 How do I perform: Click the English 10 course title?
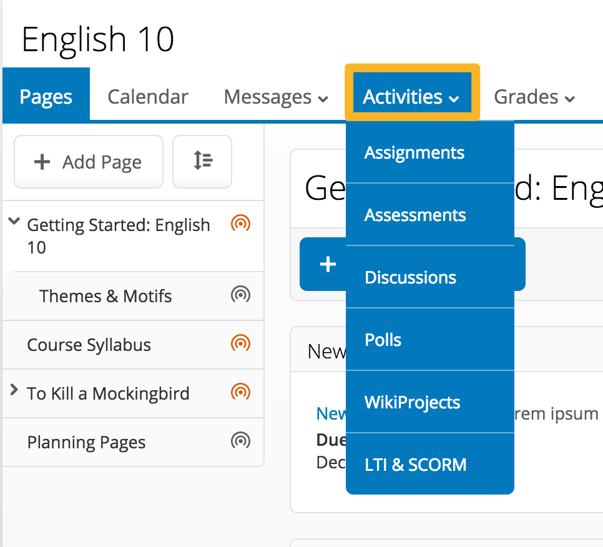pyautogui.click(x=97, y=39)
